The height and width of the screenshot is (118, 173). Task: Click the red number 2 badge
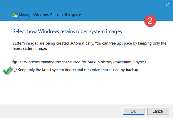tap(149, 21)
